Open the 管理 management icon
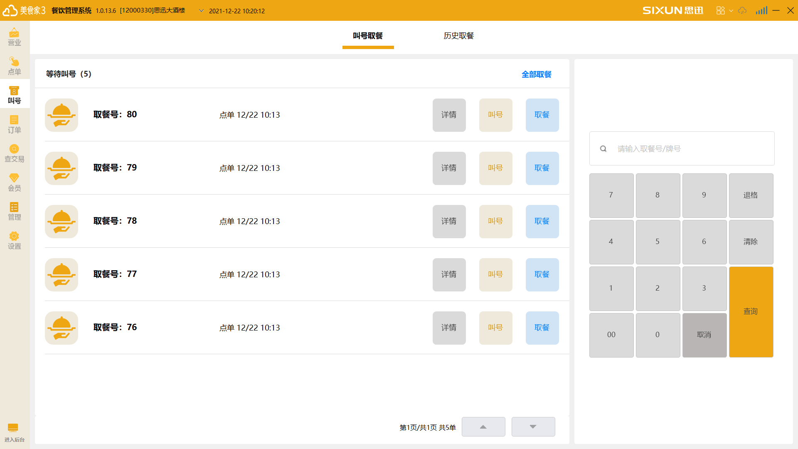This screenshot has height=449, width=798. tap(15, 211)
